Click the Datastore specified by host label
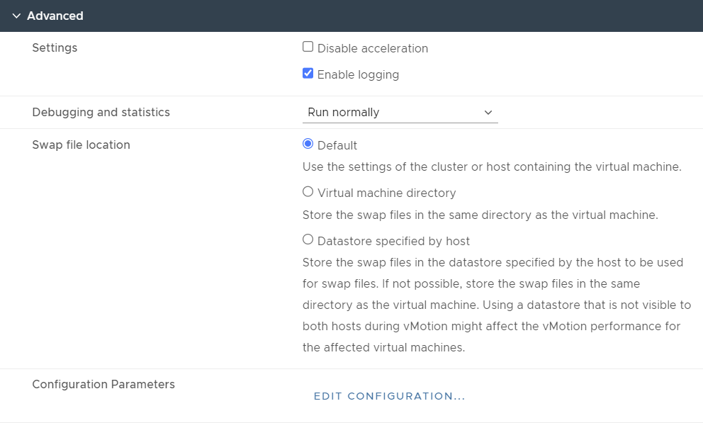The width and height of the screenshot is (703, 423). point(393,241)
